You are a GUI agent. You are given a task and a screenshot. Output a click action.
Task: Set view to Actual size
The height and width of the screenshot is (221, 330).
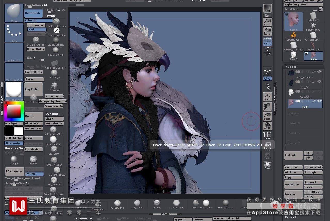(267, 22)
